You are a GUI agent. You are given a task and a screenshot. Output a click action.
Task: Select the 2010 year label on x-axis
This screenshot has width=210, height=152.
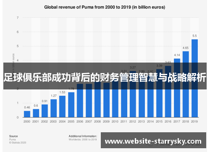tap(115, 121)
